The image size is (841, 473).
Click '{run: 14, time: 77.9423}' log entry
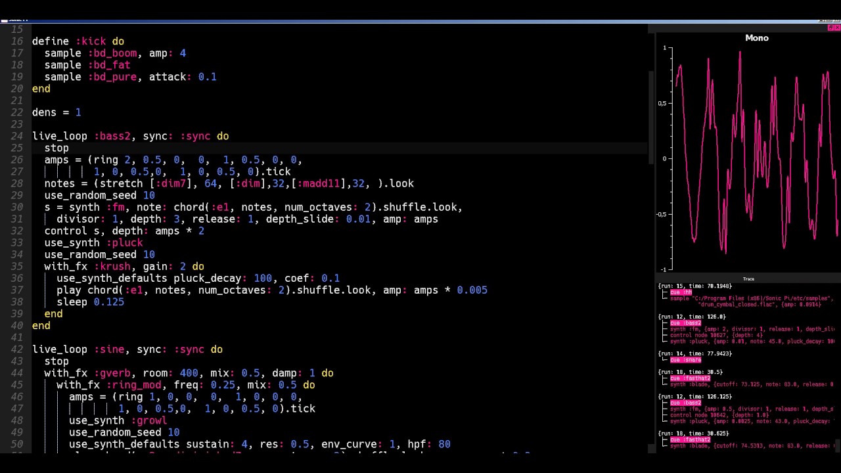point(694,353)
